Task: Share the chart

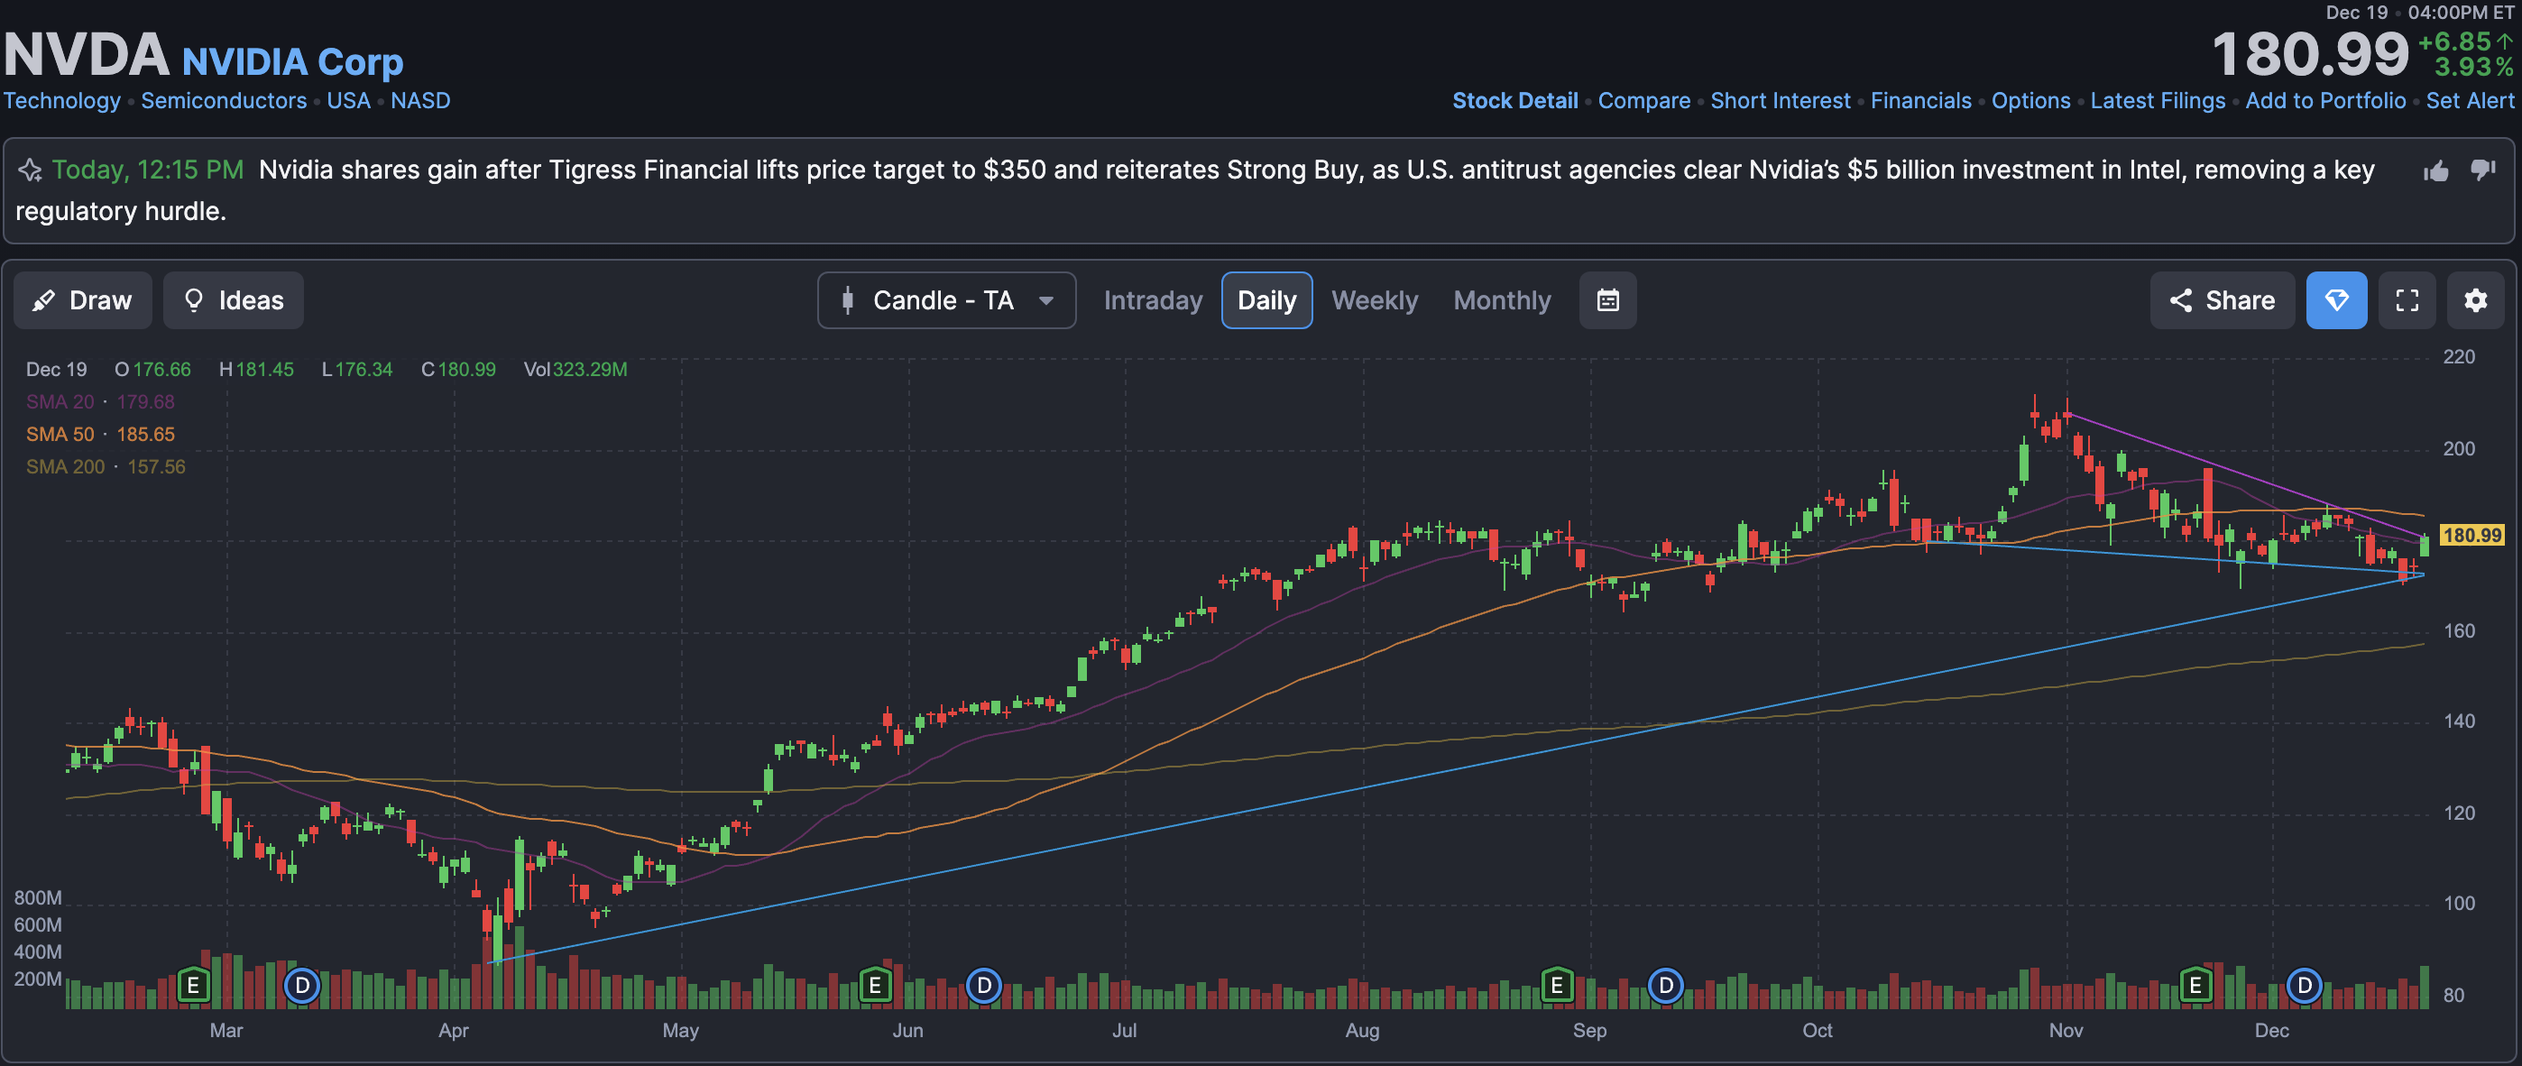Action: pyautogui.click(x=2222, y=300)
